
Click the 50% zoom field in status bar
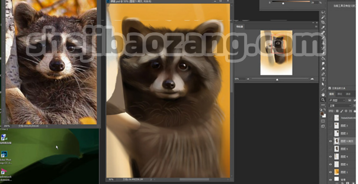[x=111, y=180]
